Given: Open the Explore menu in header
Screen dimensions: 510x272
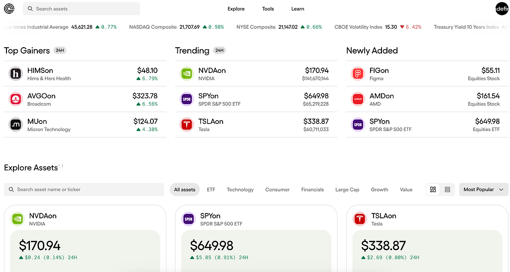Looking at the screenshot, I should click(x=236, y=9).
